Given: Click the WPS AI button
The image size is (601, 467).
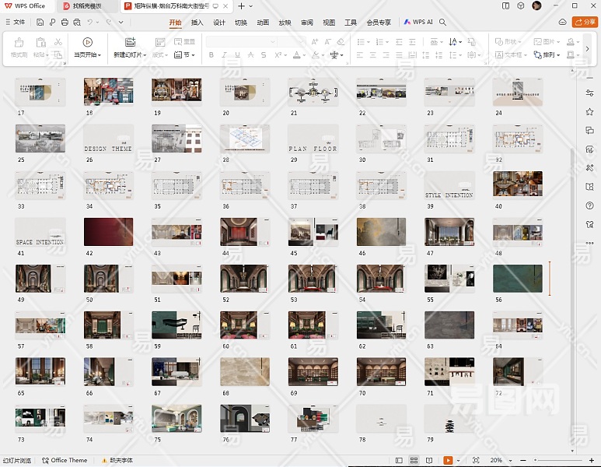Looking at the screenshot, I should tap(418, 23).
